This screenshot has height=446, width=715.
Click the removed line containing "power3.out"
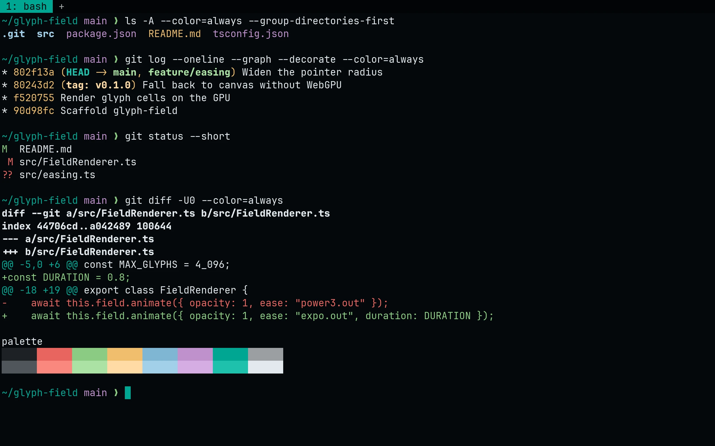[195, 303]
